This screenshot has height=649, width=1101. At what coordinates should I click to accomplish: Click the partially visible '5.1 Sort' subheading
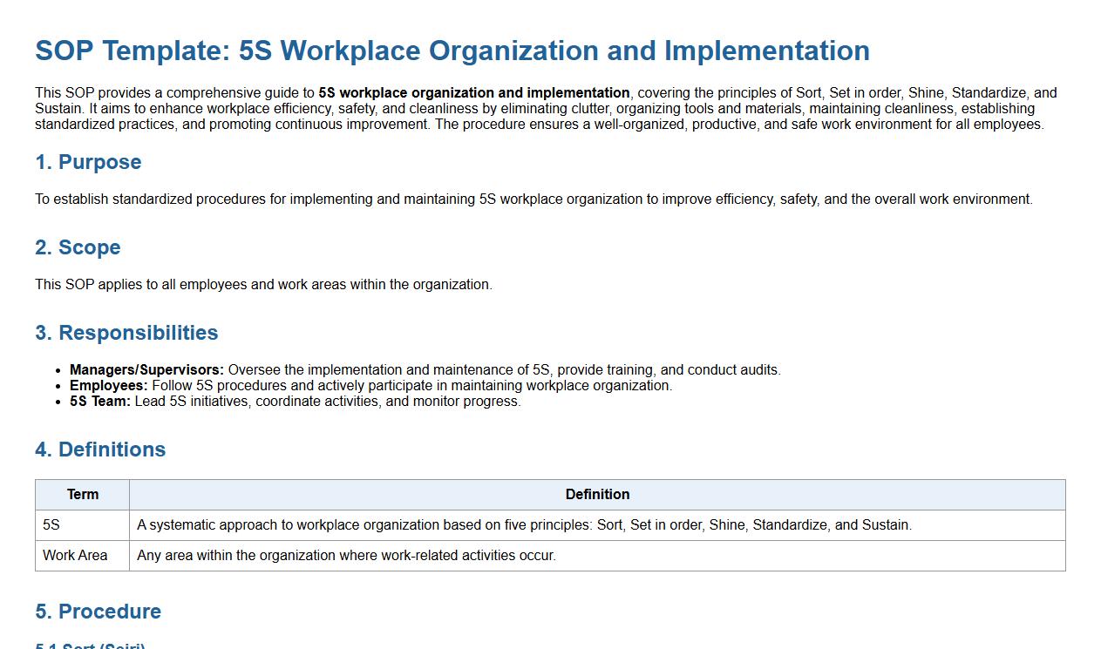point(90,646)
